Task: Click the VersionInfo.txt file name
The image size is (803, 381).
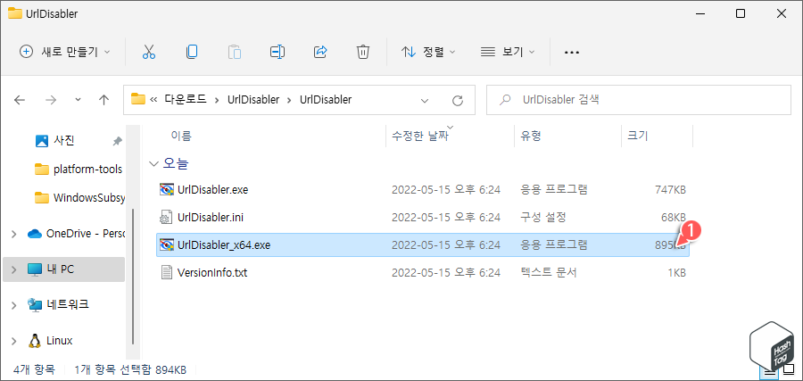Action: (x=212, y=272)
